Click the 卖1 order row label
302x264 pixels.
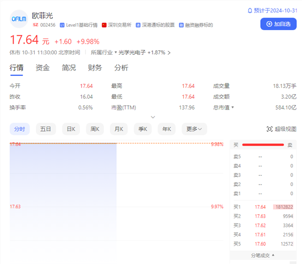coord(237,194)
